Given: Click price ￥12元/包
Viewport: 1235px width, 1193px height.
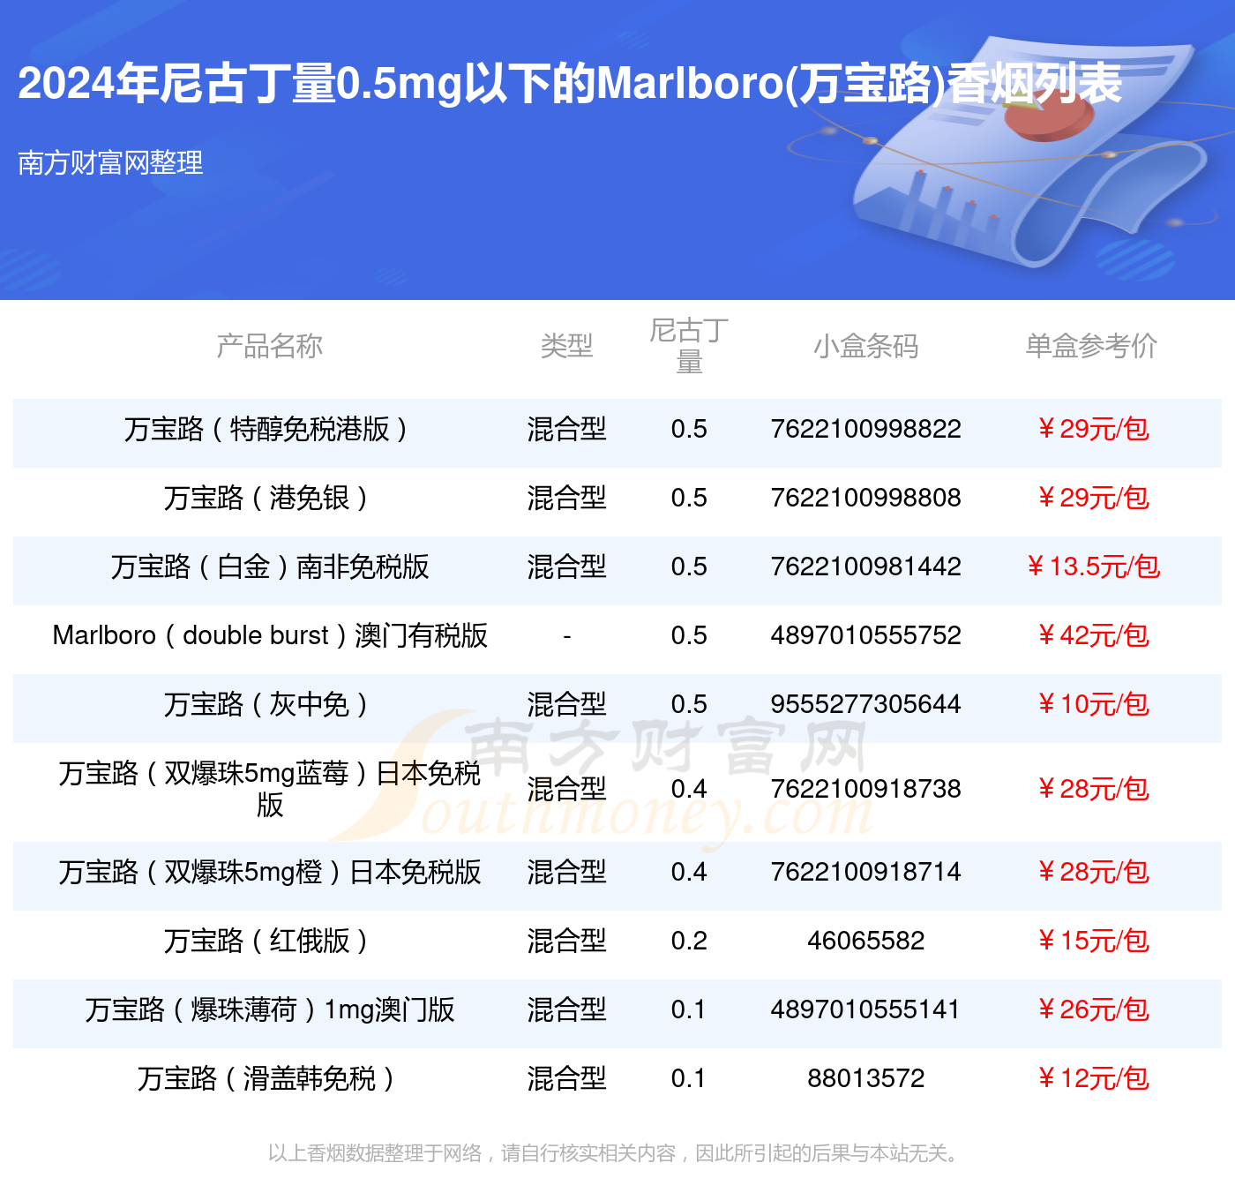Looking at the screenshot, I should tap(1092, 1079).
